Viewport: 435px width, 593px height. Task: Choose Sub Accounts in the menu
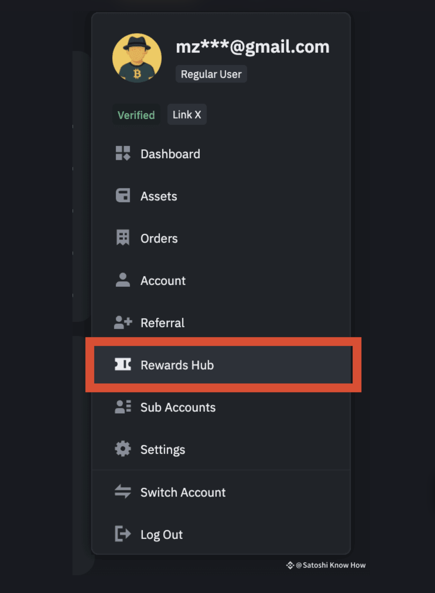coord(178,408)
